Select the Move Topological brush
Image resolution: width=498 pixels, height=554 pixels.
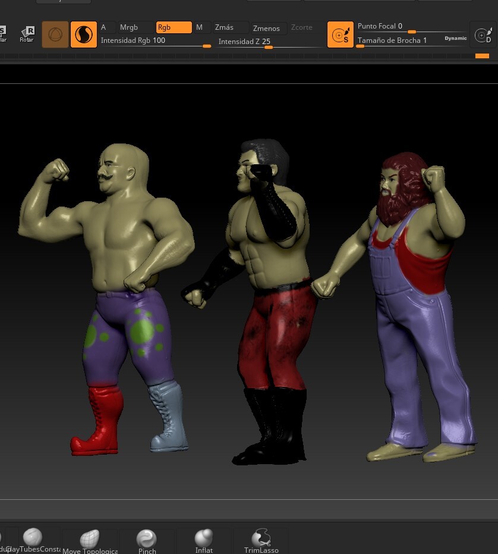coord(90,541)
